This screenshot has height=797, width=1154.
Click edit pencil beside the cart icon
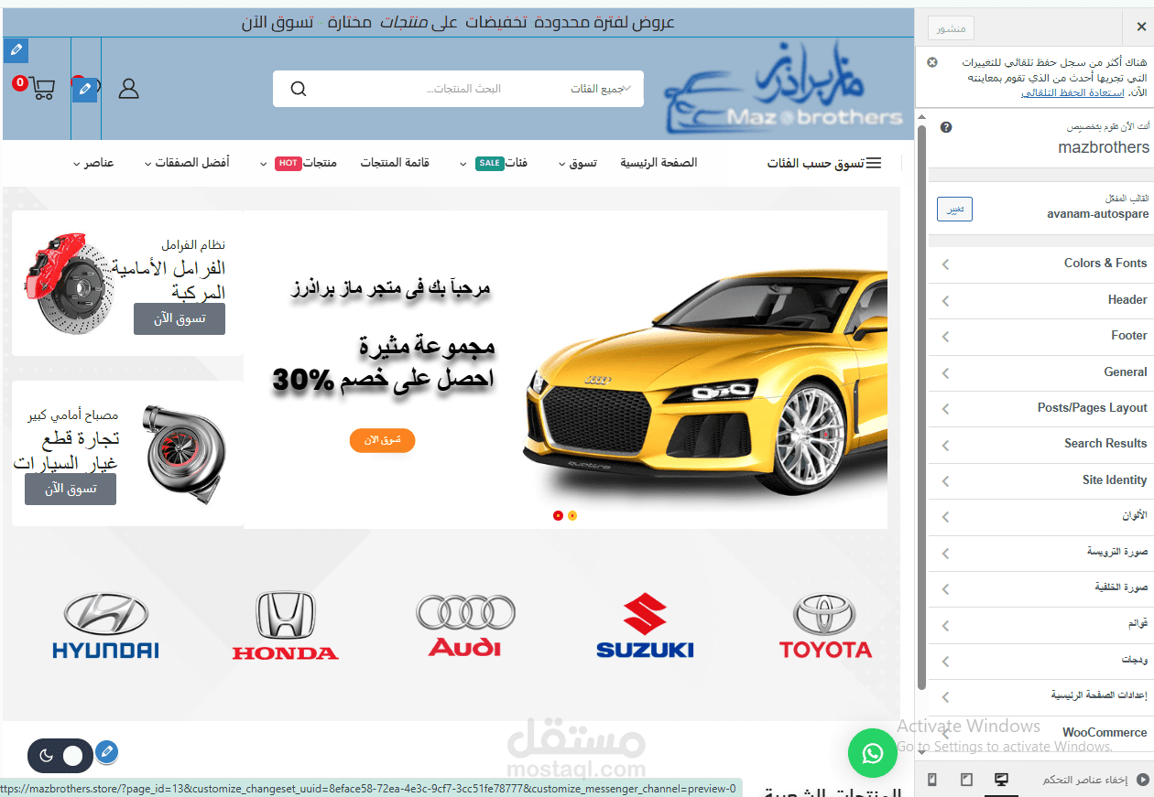(x=84, y=90)
